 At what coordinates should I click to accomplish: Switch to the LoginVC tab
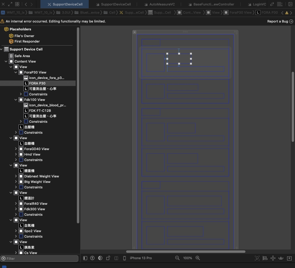259,4
